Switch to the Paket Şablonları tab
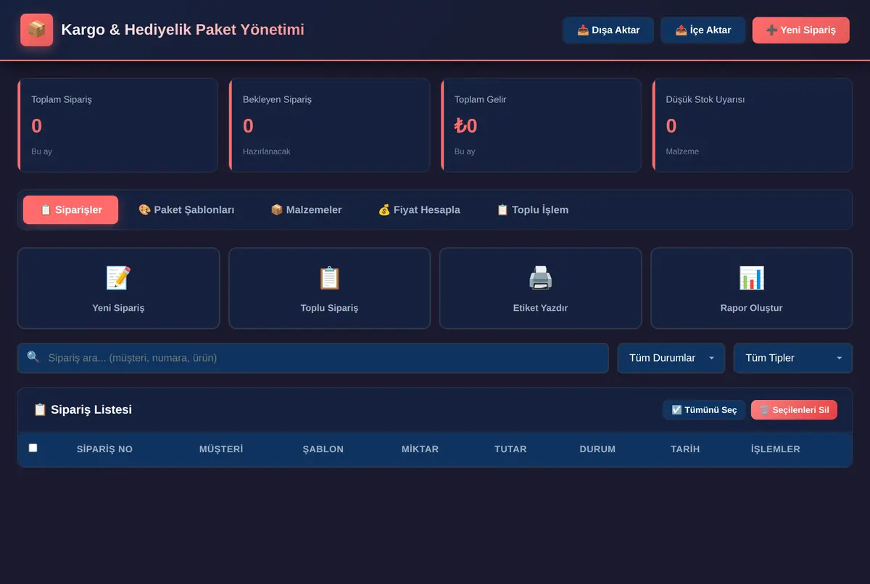 coord(186,209)
